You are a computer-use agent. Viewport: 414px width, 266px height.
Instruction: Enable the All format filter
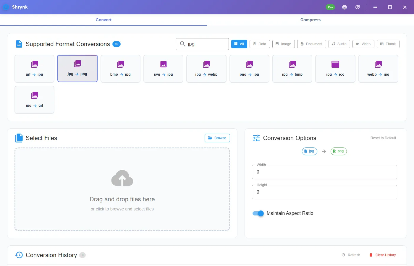239,44
